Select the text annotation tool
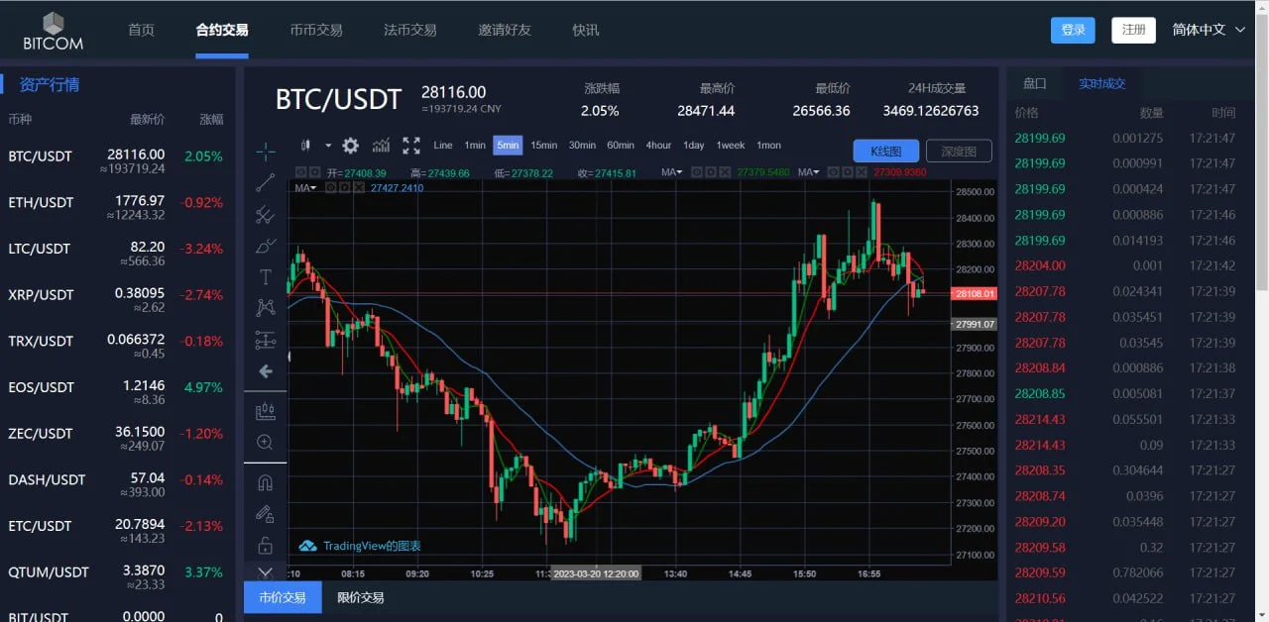This screenshot has width=1269, height=622. [265, 277]
